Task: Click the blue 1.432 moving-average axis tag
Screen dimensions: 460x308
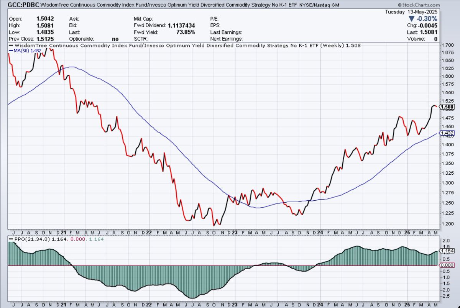Action: pos(447,133)
